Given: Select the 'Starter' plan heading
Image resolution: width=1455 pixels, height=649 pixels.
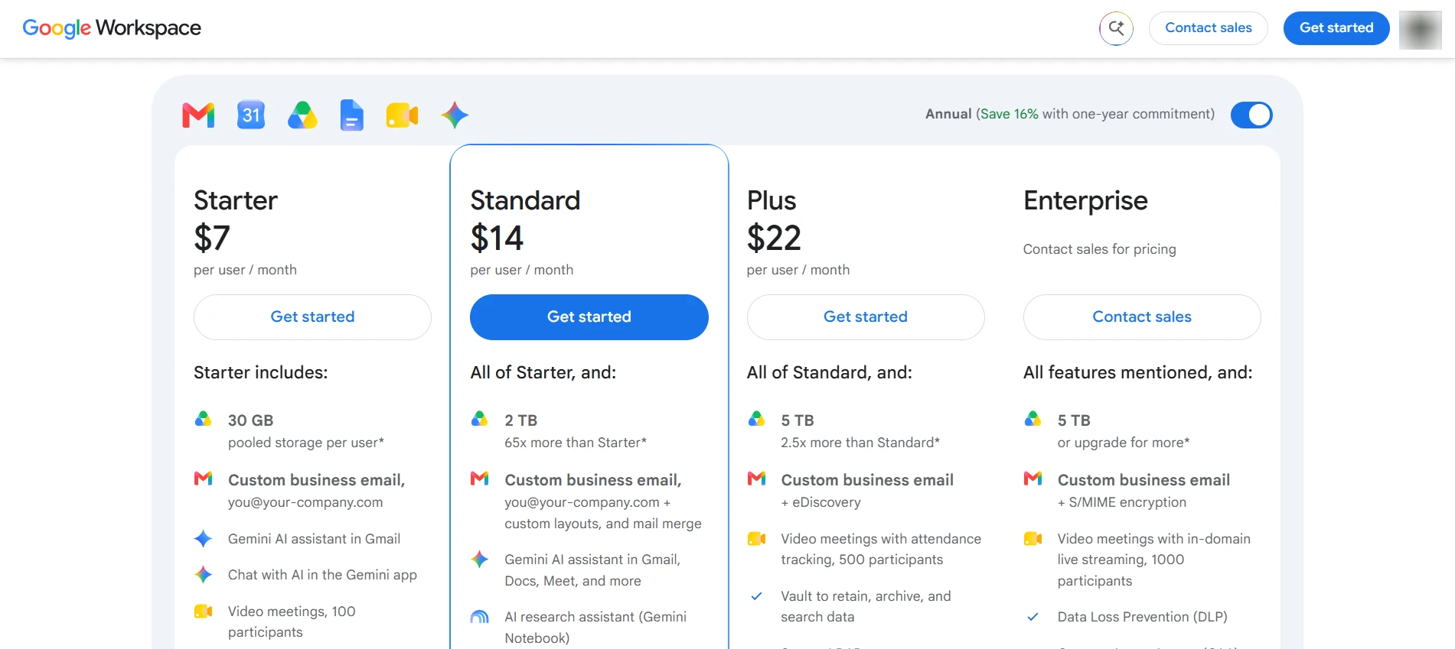Looking at the screenshot, I should pos(236,200).
